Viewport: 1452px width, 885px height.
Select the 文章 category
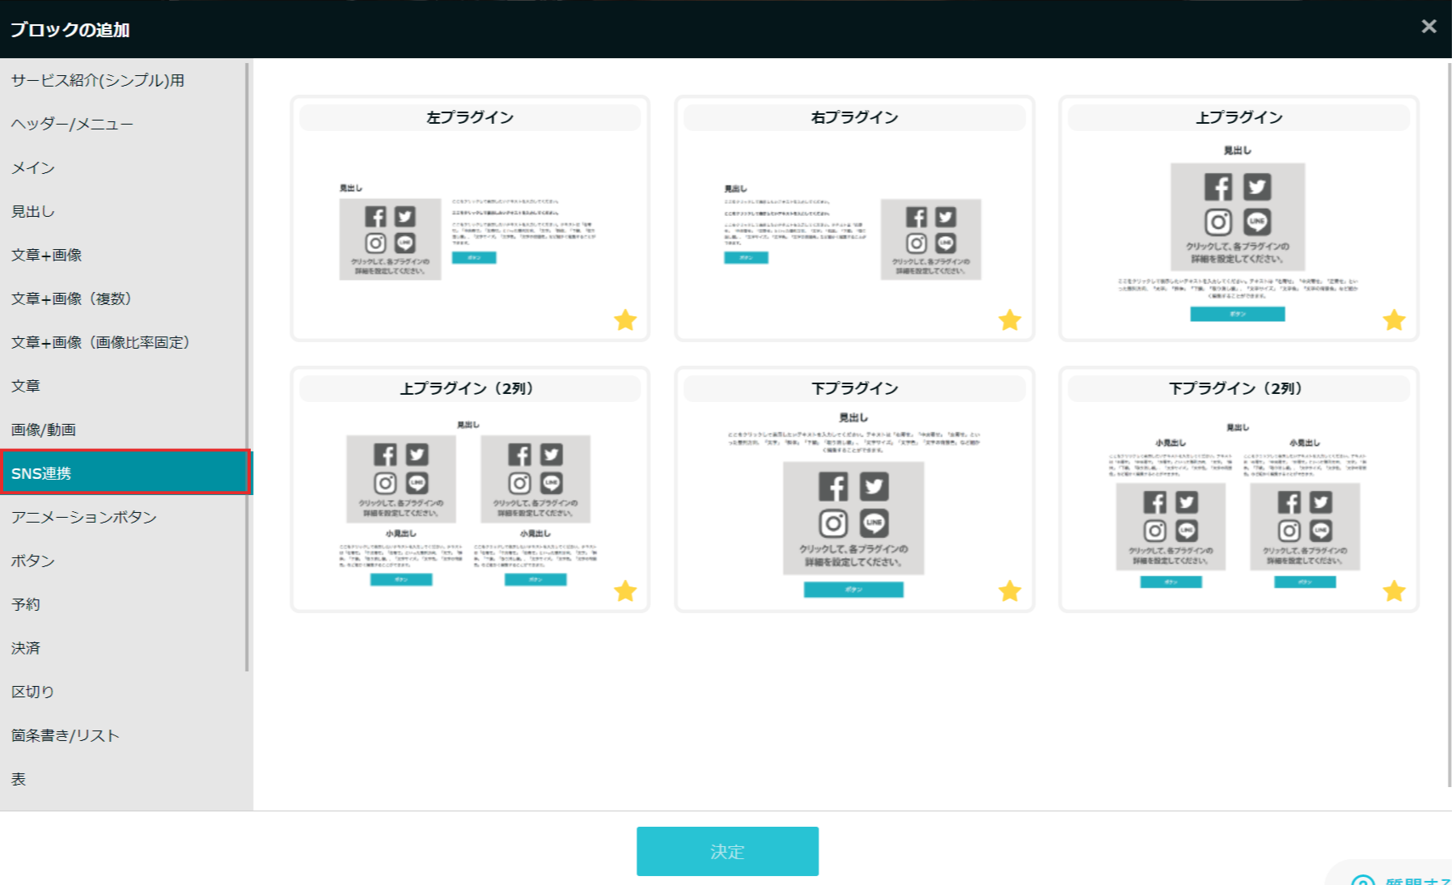(x=123, y=386)
